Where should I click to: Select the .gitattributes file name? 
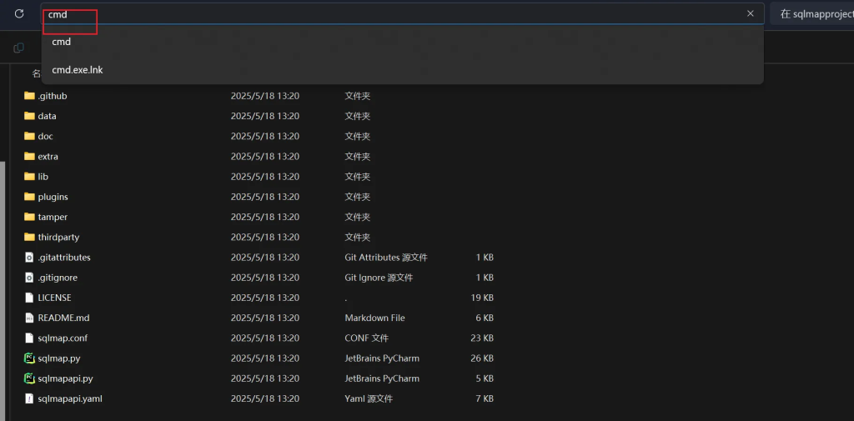point(64,257)
